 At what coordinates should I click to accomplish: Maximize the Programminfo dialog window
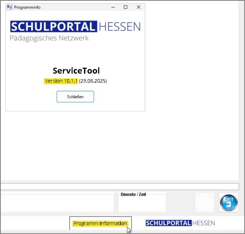125,7
